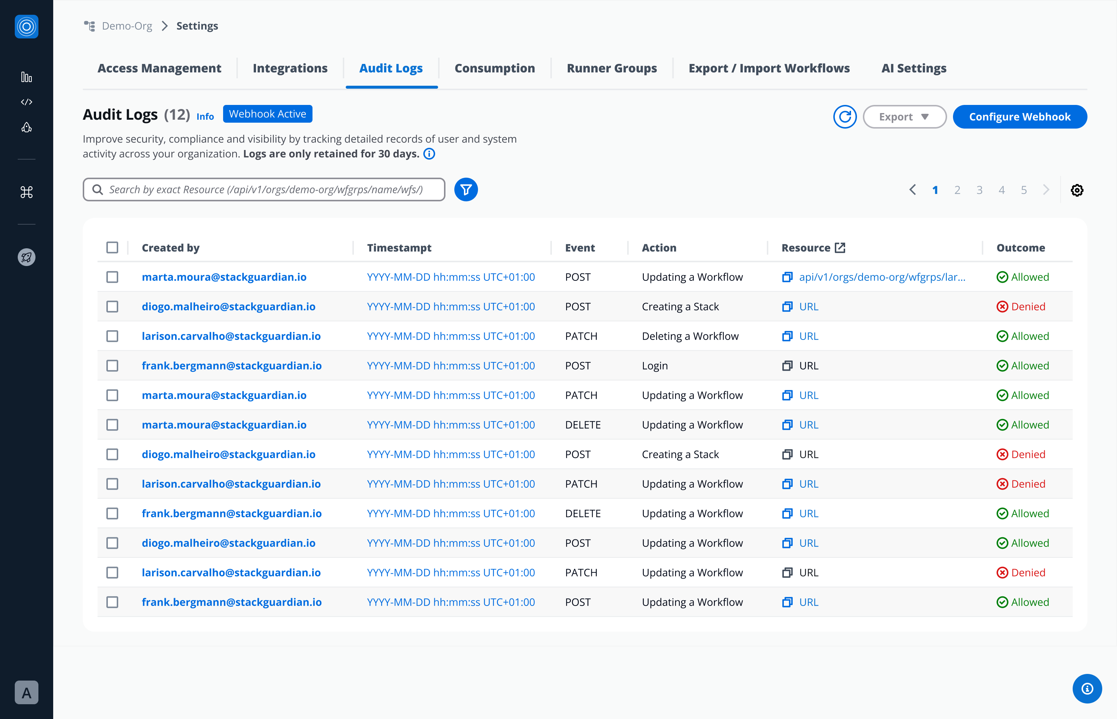Open the Demo-Org breadcrumb link
Viewport: 1117px width, 719px height.
pyautogui.click(x=127, y=26)
